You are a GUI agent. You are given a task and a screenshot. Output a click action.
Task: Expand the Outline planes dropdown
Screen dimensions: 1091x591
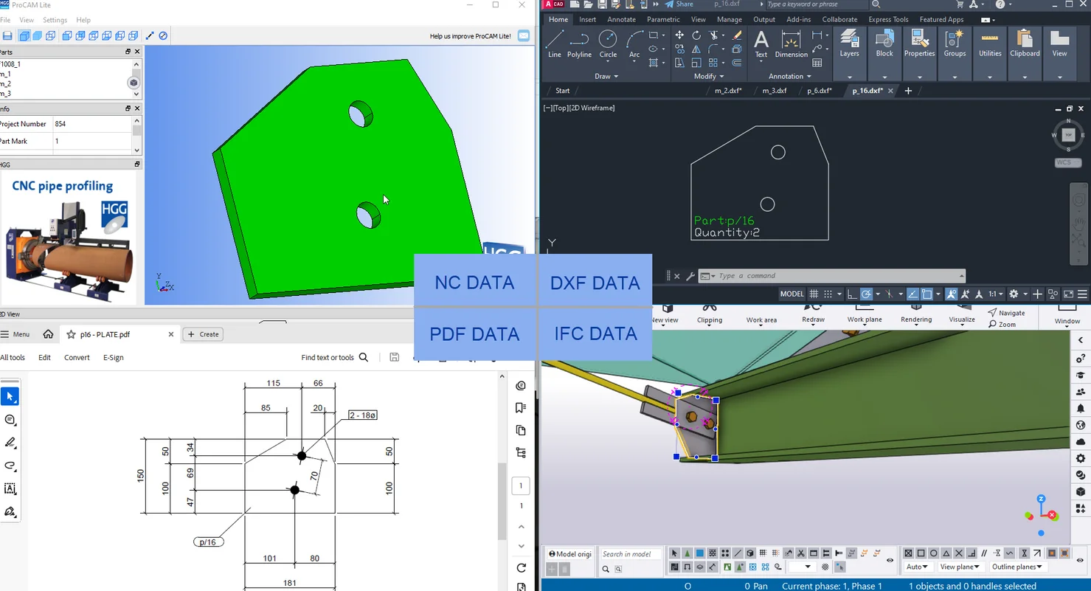point(1016,567)
